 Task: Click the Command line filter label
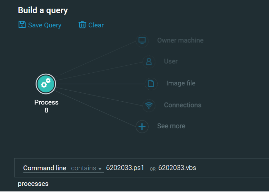(44, 168)
